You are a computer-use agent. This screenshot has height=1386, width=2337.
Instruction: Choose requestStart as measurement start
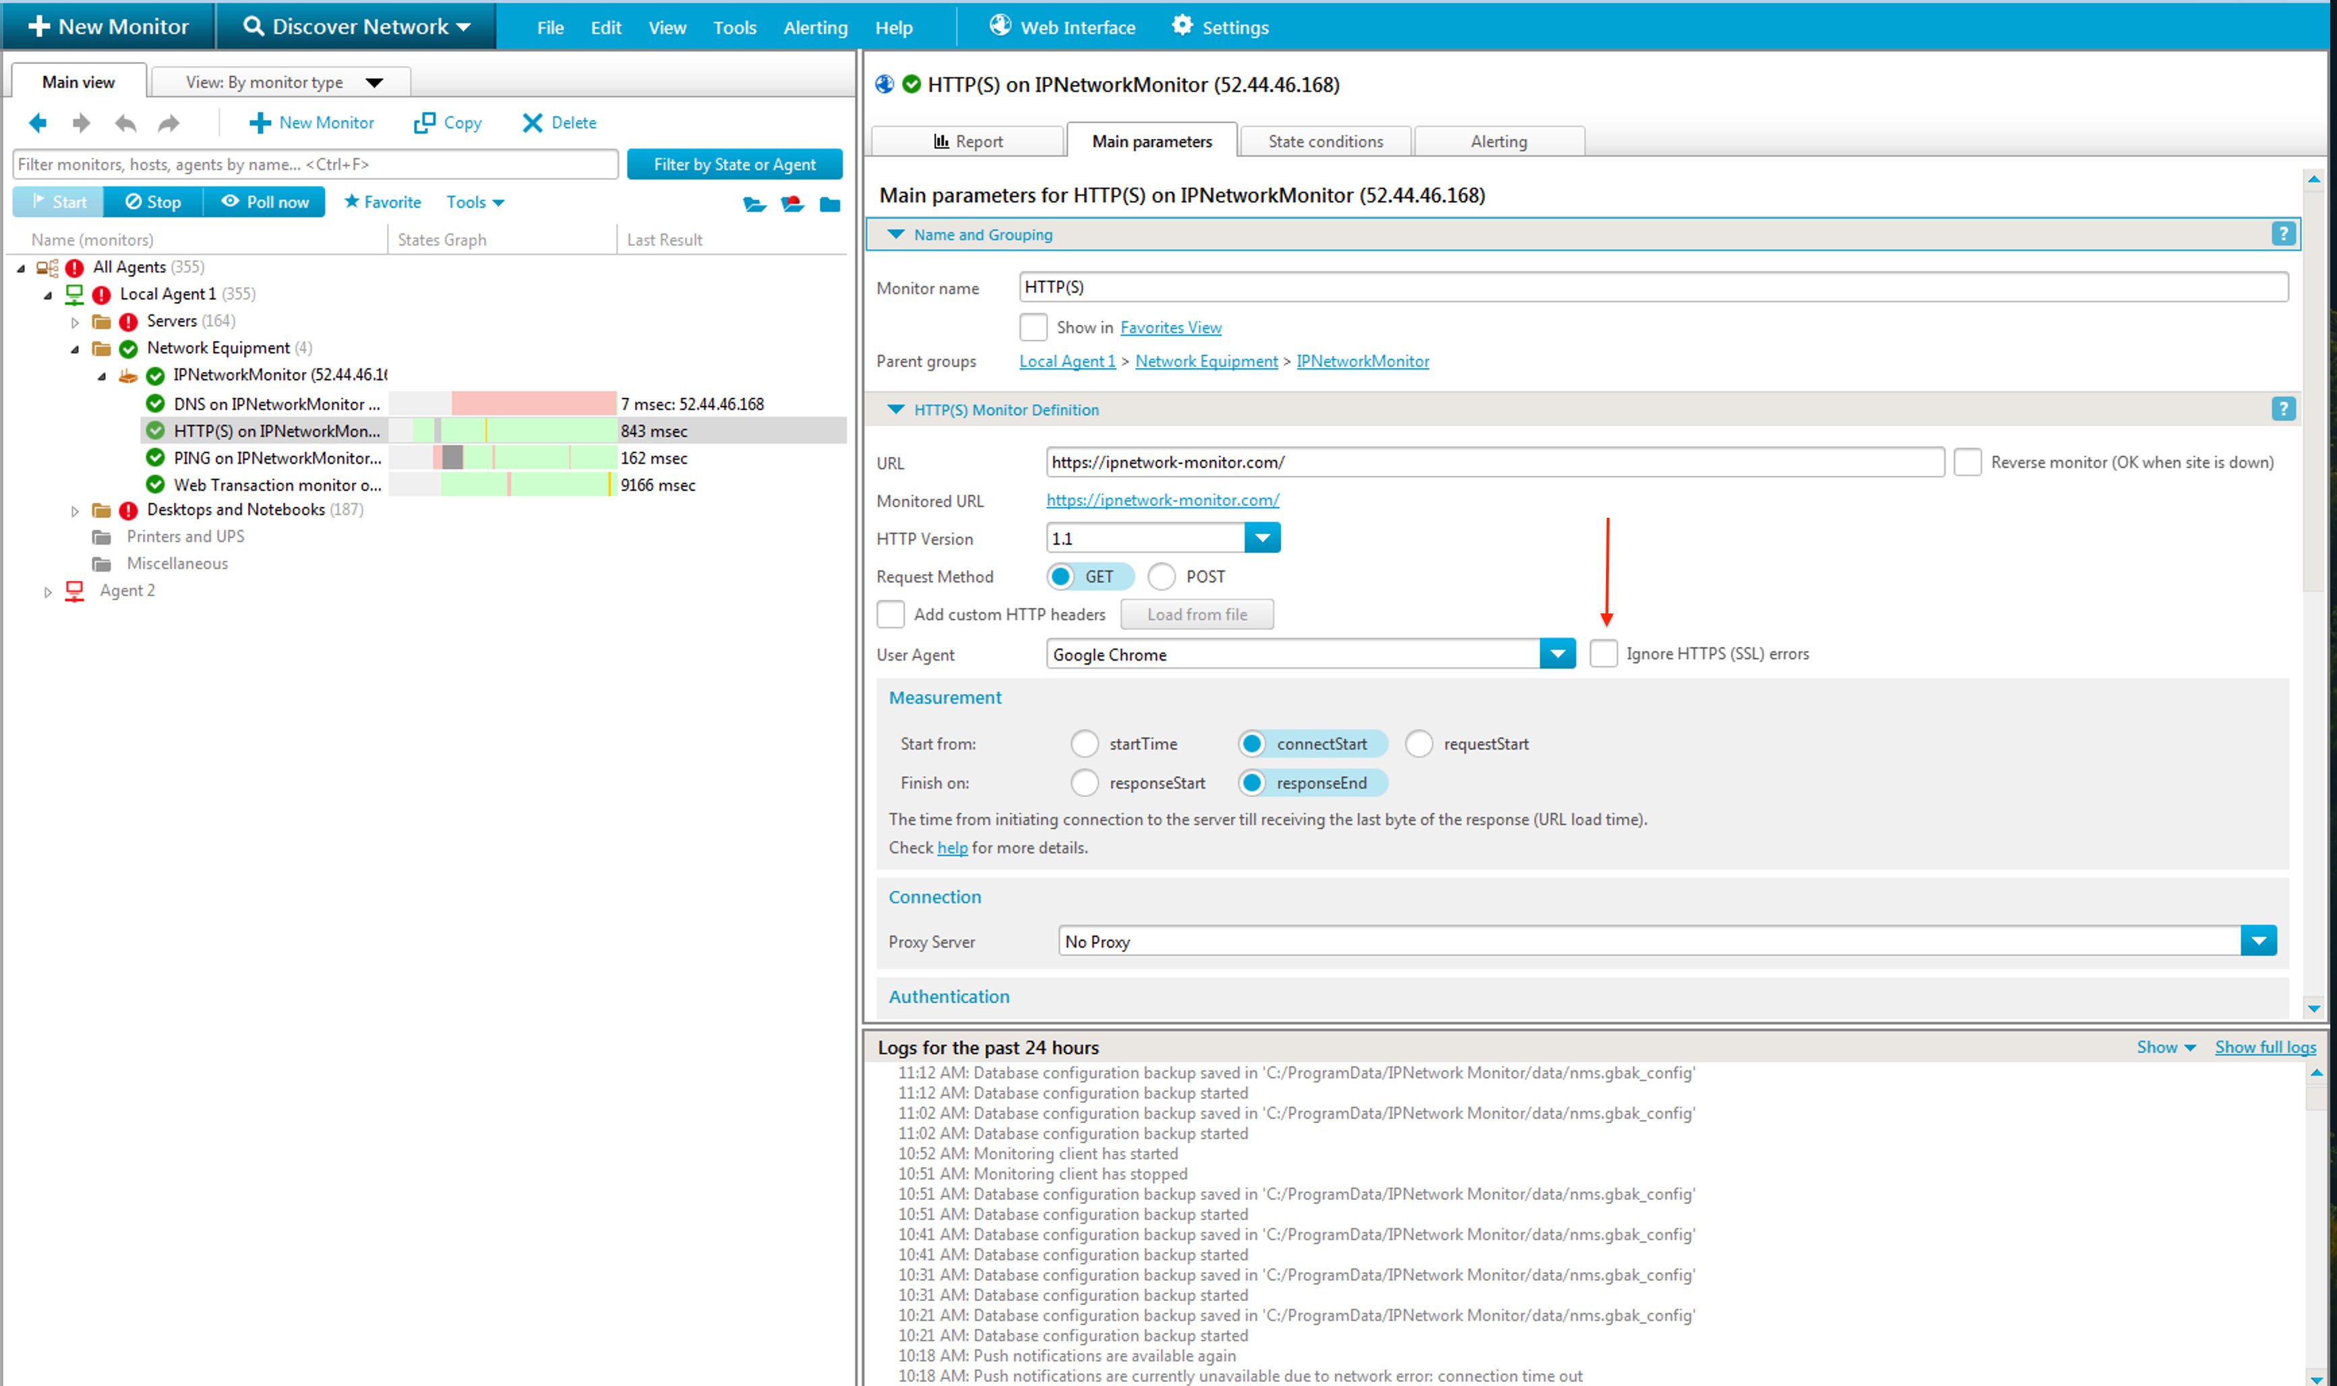tap(1419, 744)
